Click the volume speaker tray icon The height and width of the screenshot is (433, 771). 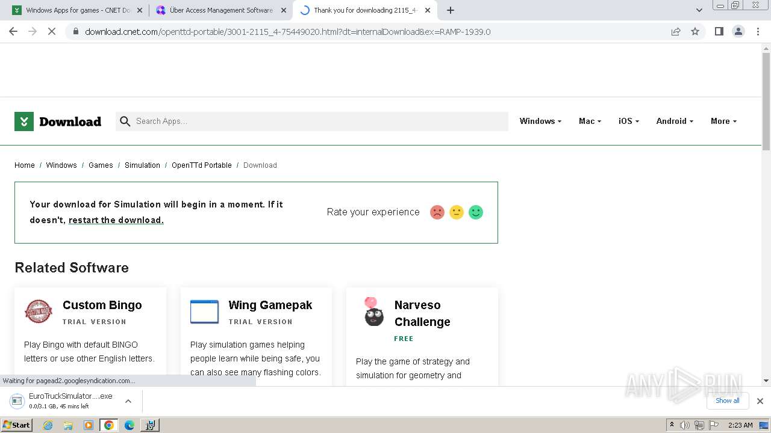click(x=685, y=425)
